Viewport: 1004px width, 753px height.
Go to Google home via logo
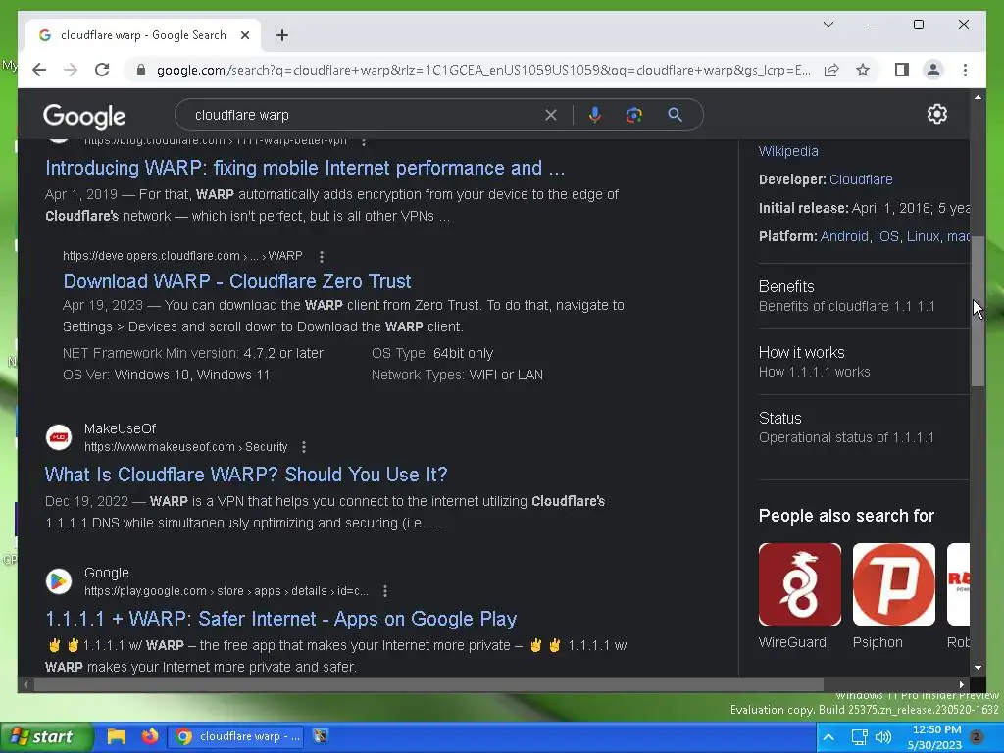click(84, 117)
